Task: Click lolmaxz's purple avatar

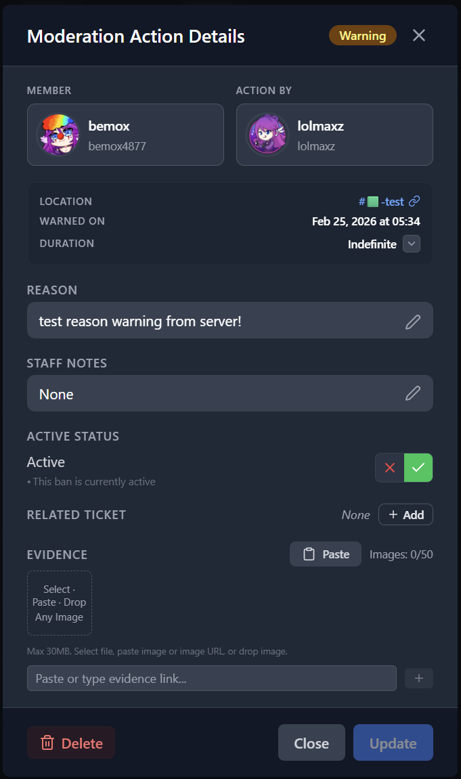Action: pyautogui.click(x=267, y=135)
